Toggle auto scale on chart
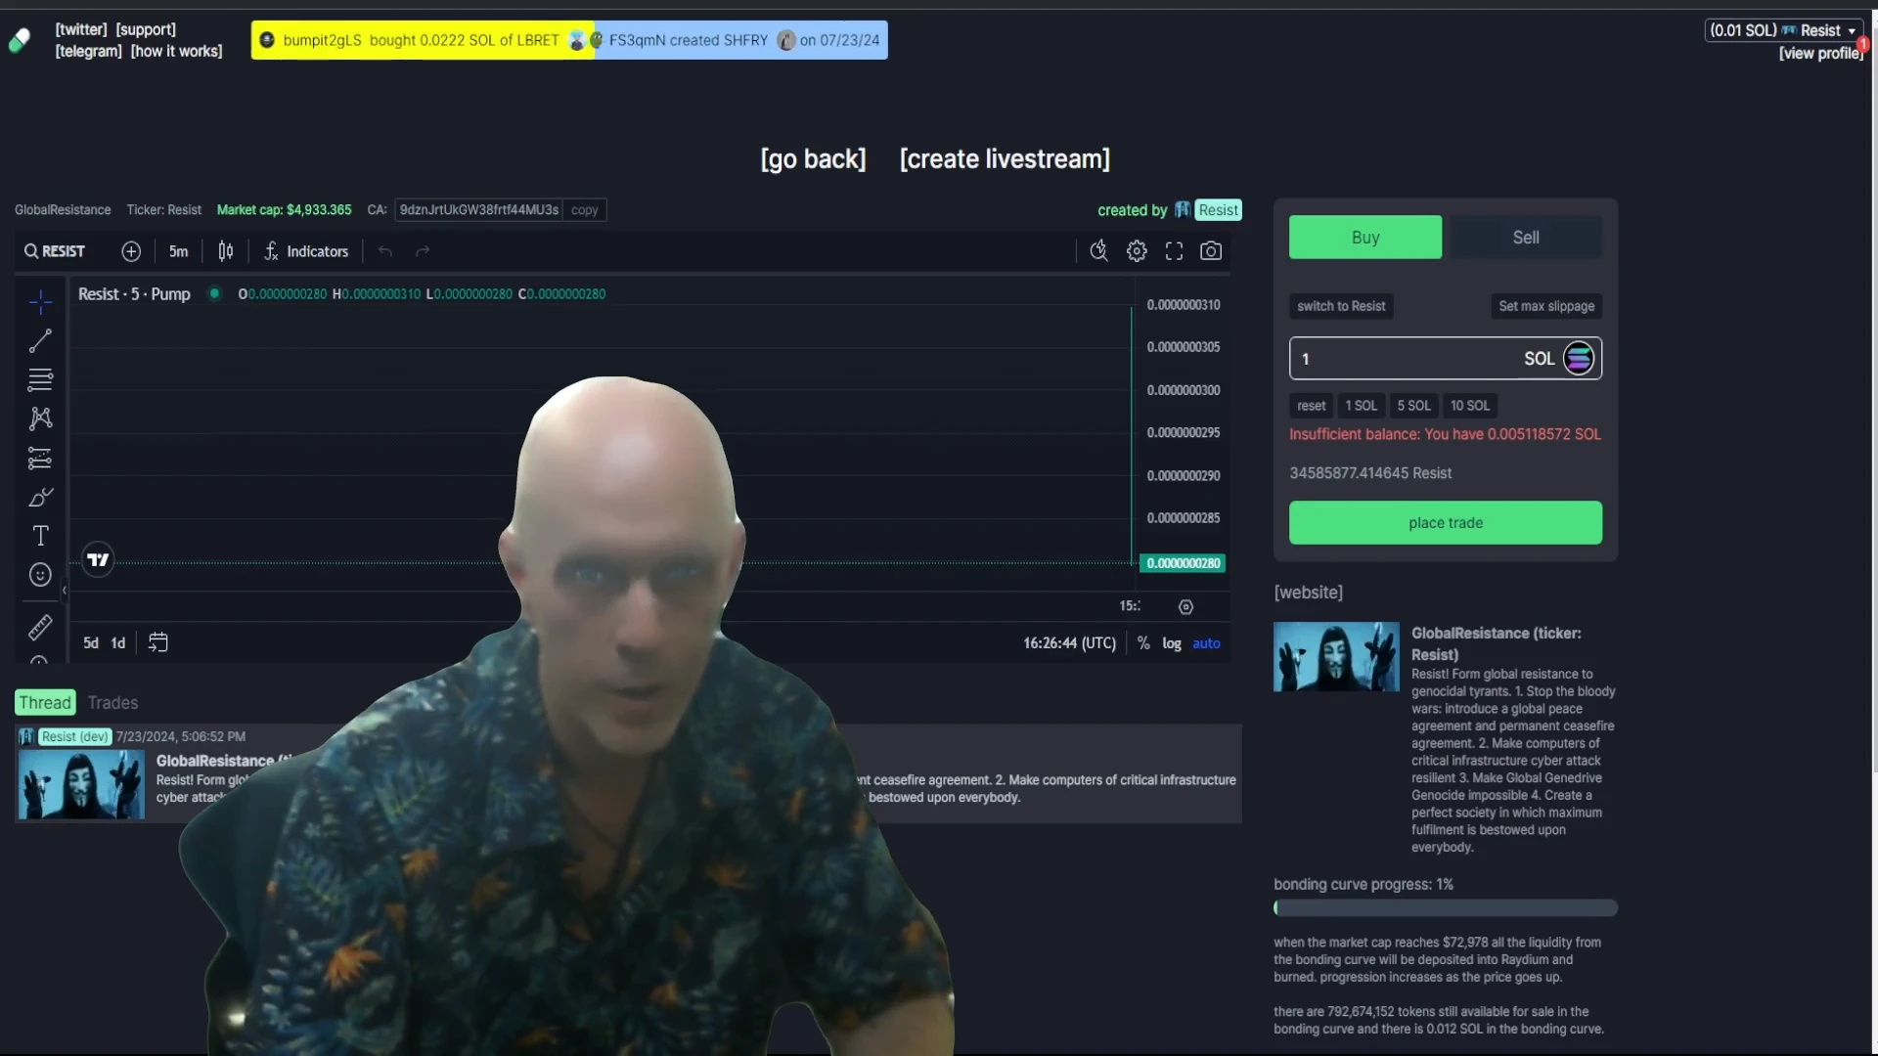The width and height of the screenshot is (1878, 1056). tap(1206, 643)
